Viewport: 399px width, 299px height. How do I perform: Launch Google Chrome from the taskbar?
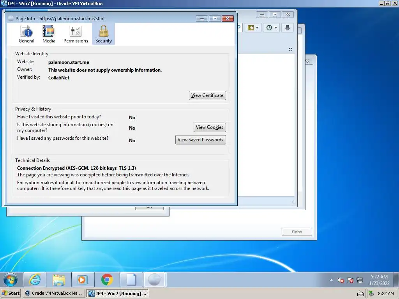coord(107,280)
